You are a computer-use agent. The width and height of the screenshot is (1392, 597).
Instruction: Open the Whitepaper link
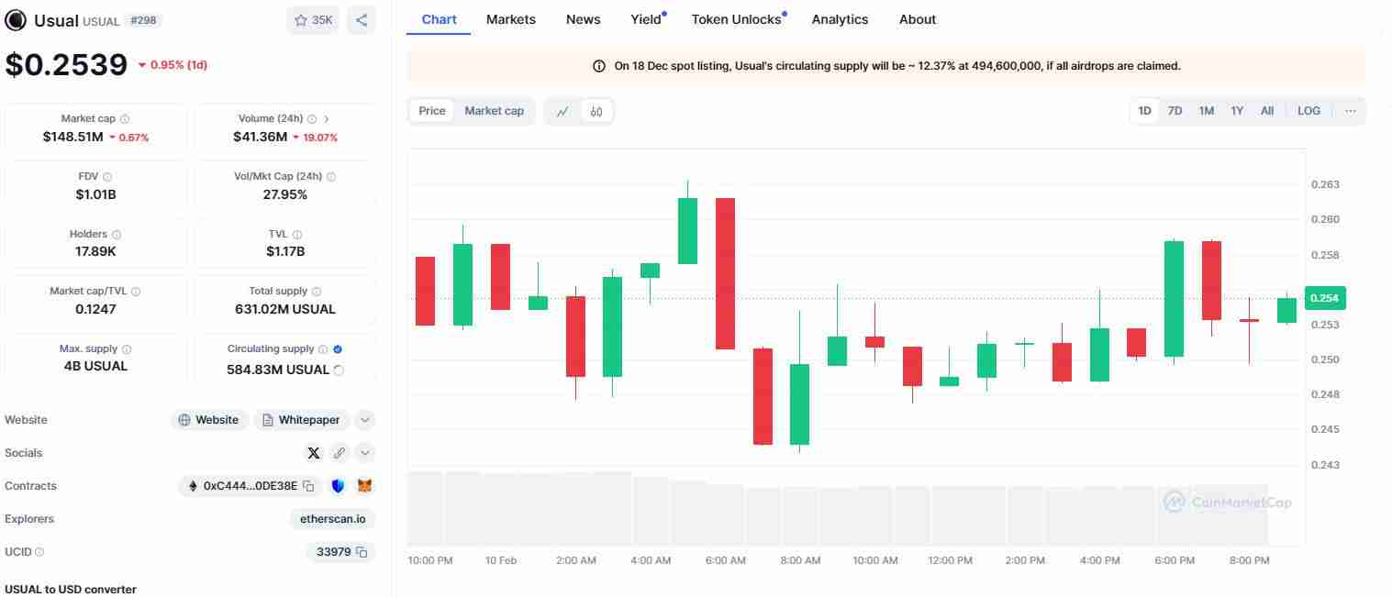coord(301,420)
